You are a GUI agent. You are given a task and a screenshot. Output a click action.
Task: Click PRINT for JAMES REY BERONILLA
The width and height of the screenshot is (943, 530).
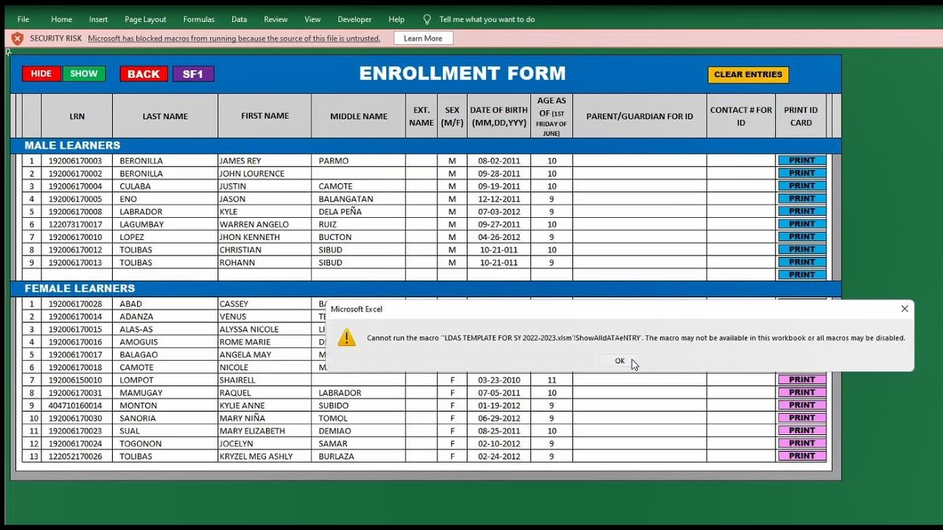tap(802, 160)
